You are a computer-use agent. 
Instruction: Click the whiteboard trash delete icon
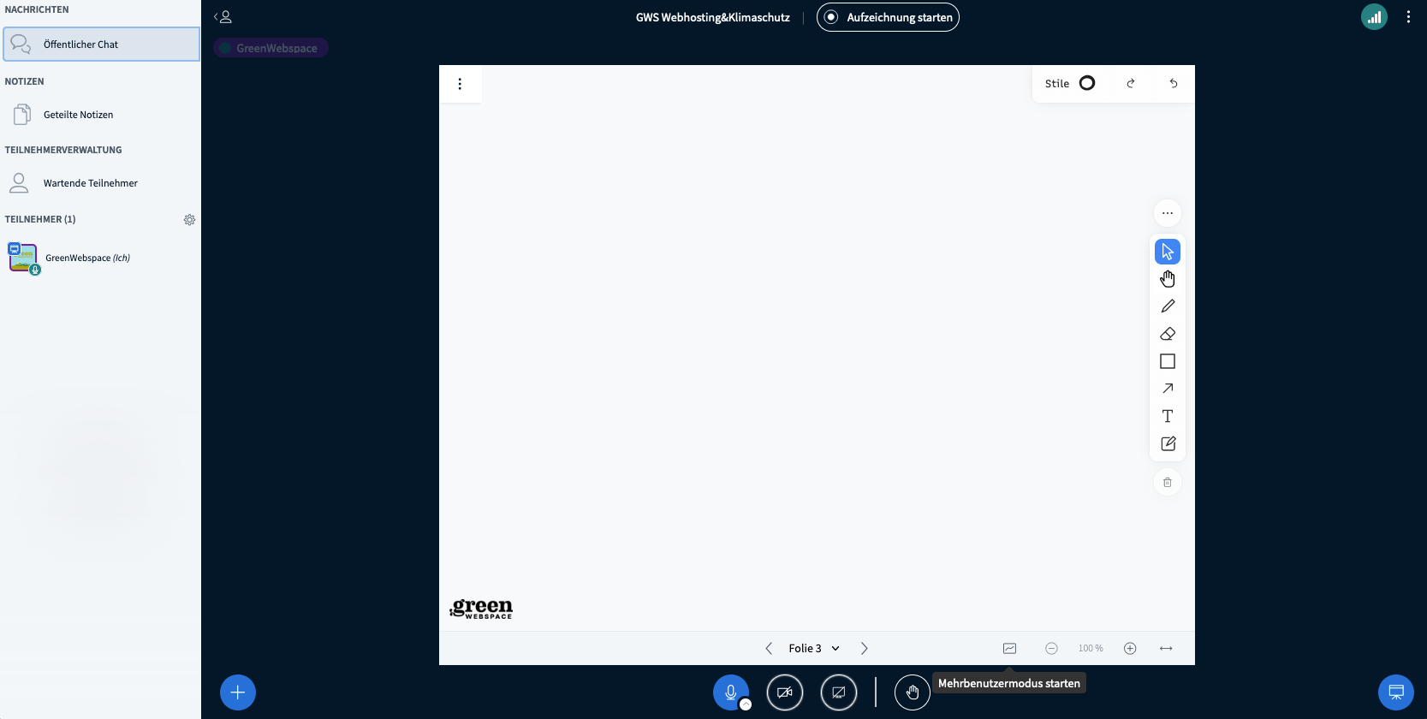coord(1168,483)
